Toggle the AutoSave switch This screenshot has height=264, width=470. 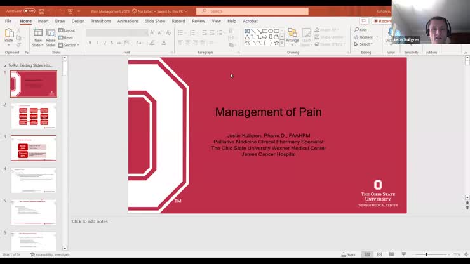(29, 11)
